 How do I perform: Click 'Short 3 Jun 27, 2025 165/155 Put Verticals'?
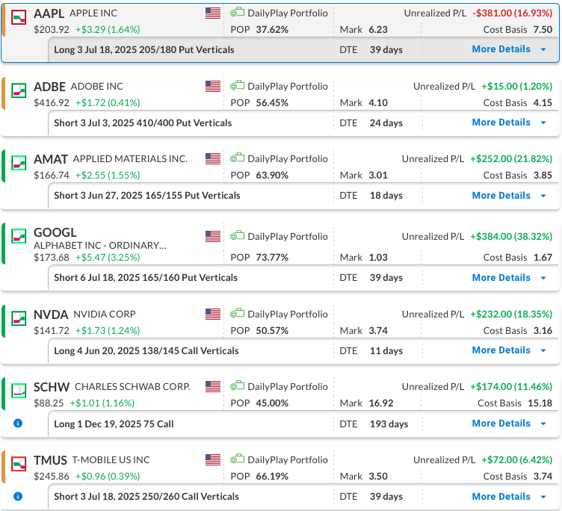(147, 195)
